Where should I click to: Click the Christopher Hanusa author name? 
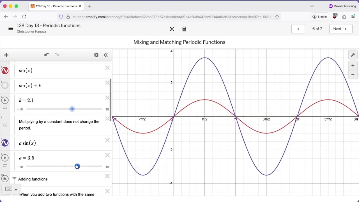point(31,31)
